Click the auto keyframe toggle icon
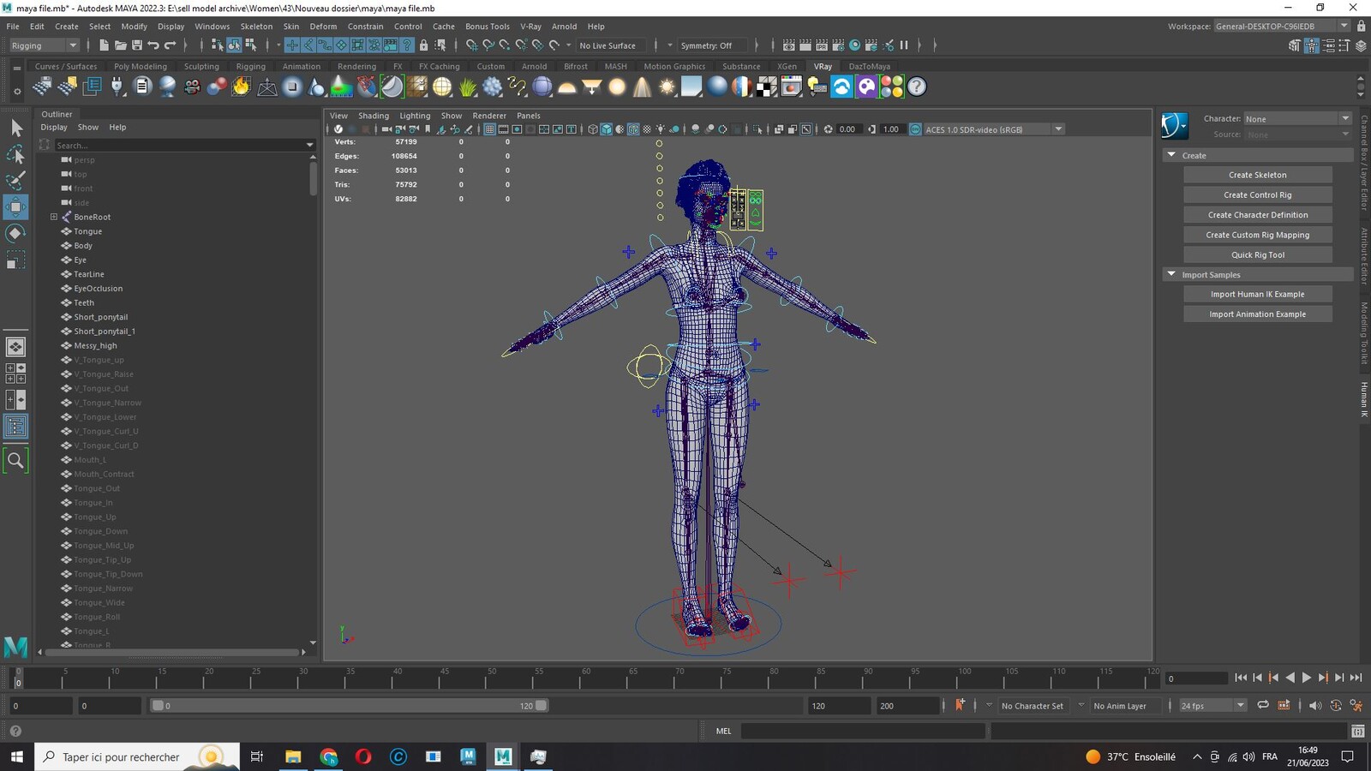1371x771 pixels. 960,705
